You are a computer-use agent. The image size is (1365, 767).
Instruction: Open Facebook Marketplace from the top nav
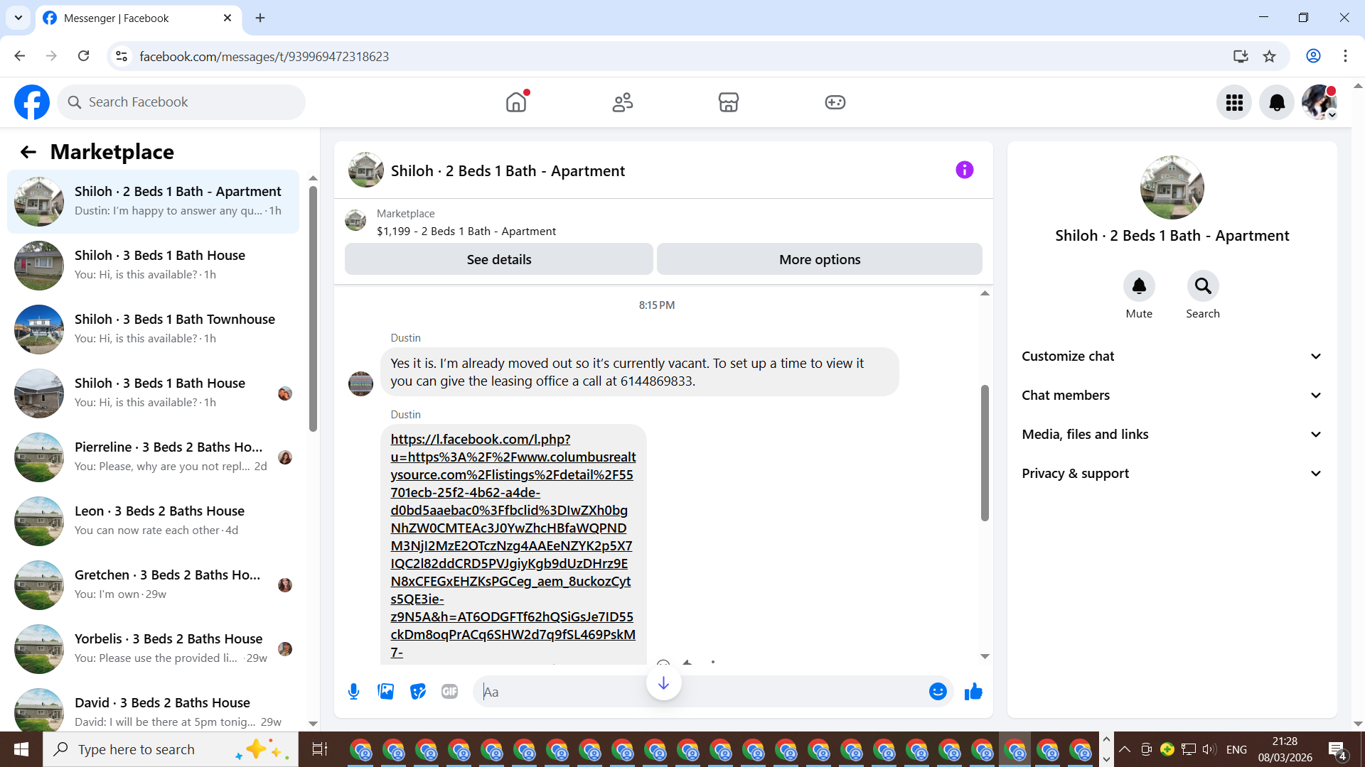(728, 102)
